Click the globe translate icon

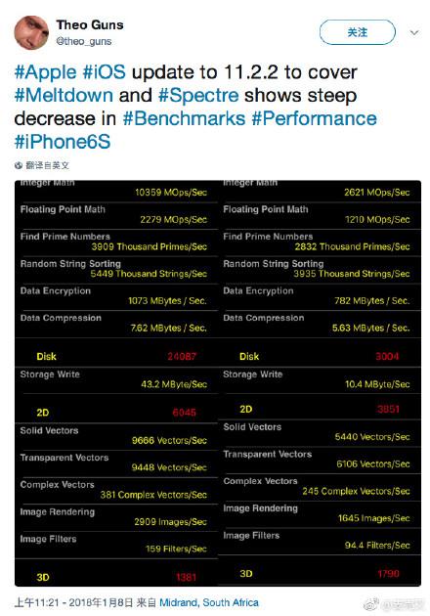18,166
